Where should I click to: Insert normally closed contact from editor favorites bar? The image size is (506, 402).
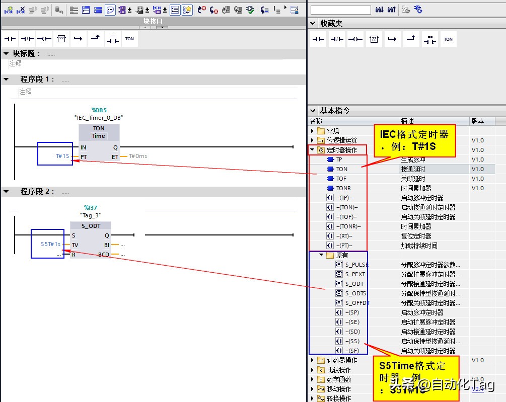(x=27, y=39)
